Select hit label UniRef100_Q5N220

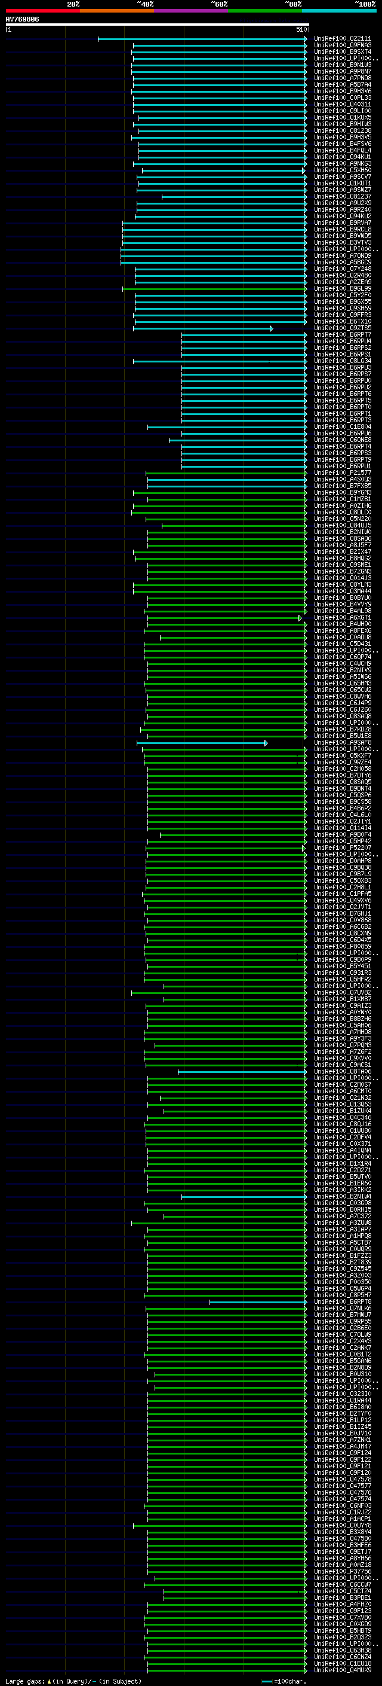pyautogui.click(x=343, y=519)
